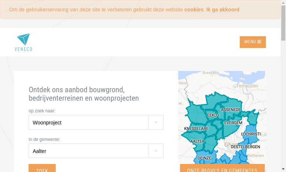Screen dimensions: 286x172
Task: Click the scrollbar down arrow
Action: coord(283,169)
